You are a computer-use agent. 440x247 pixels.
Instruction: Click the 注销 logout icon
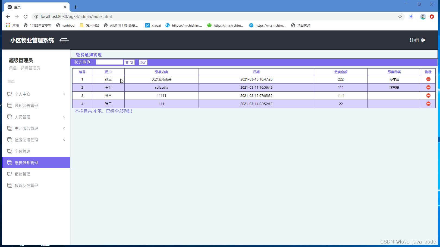(423, 40)
